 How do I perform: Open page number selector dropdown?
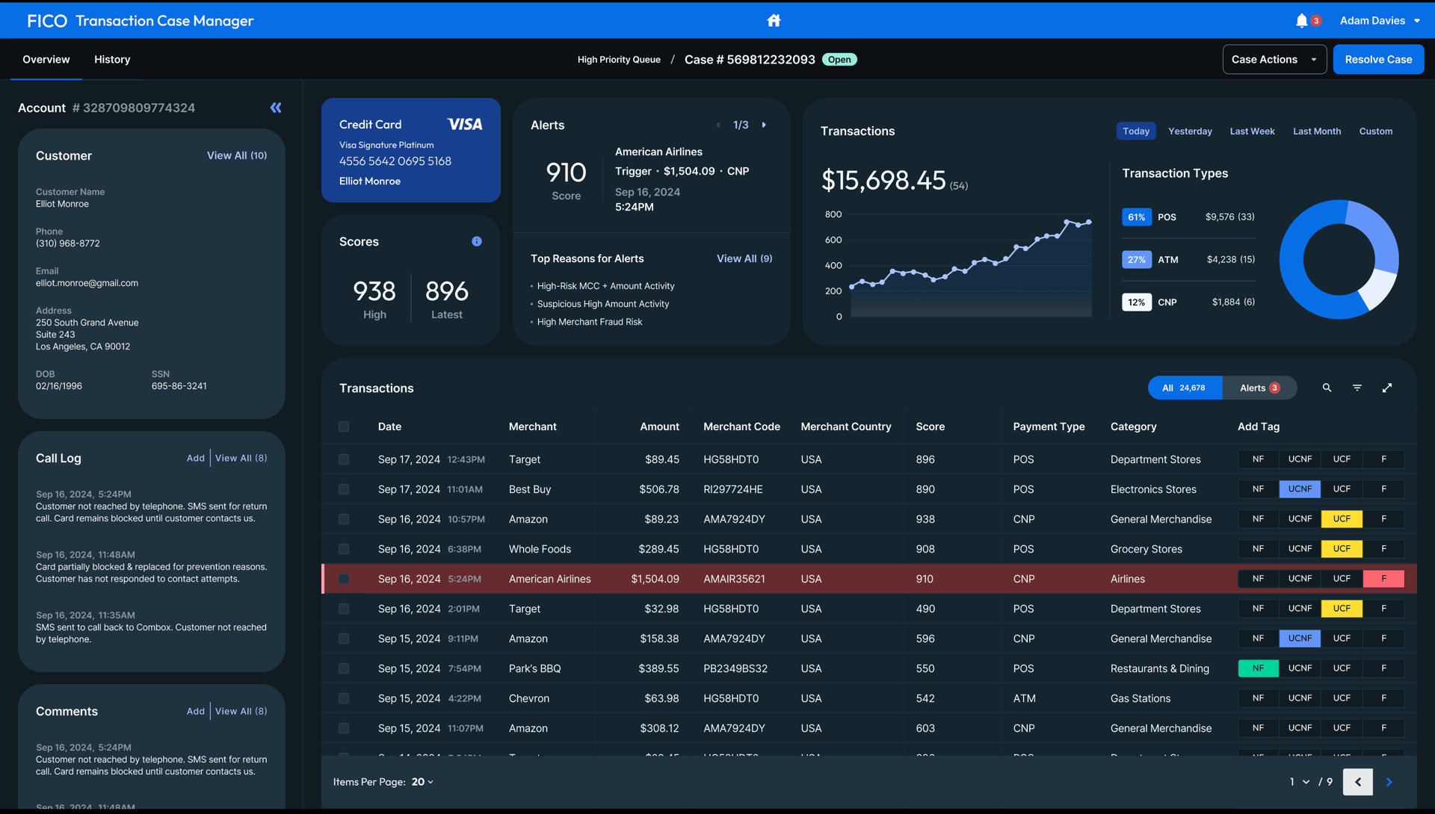[x=1299, y=782]
